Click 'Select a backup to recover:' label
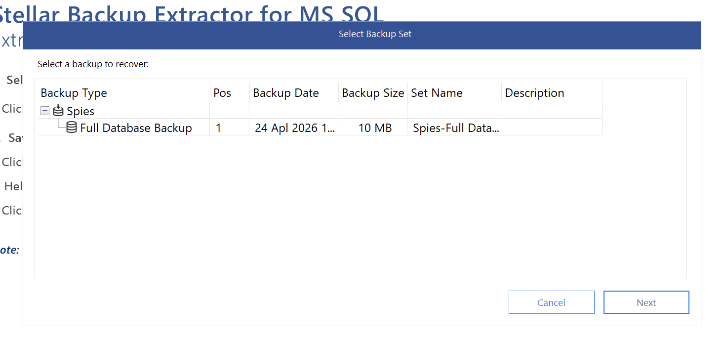The height and width of the screenshot is (345, 724). [93, 64]
